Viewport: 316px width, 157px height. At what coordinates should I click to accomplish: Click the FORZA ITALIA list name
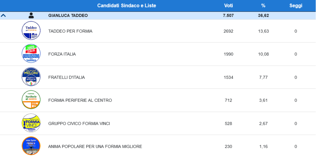point(62,54)
